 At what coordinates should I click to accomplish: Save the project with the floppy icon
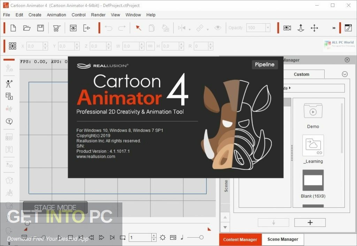(40, 28)
